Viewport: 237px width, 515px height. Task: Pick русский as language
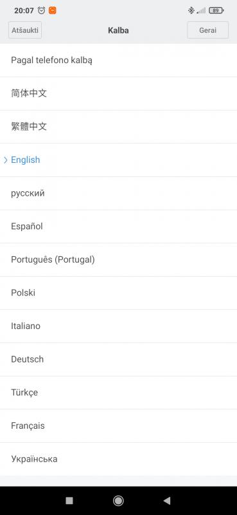[x=118, y=194]
